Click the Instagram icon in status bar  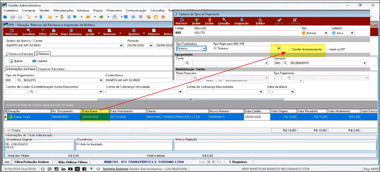(56, 169)
